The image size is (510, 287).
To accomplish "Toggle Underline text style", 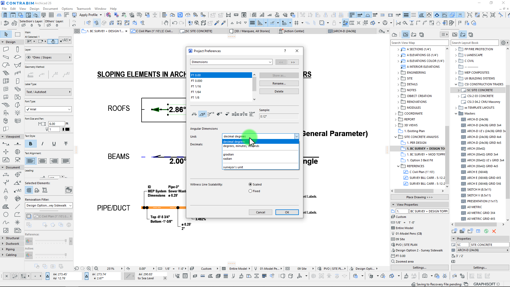I will tap(54, 144).
